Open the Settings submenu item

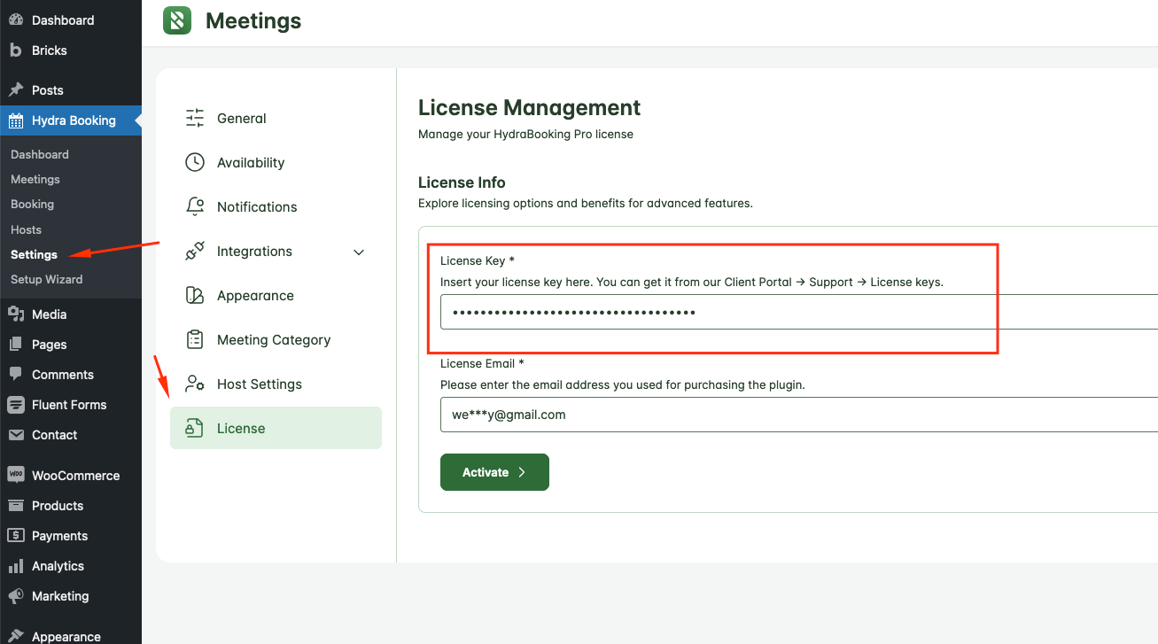click(x=34, y=254)
